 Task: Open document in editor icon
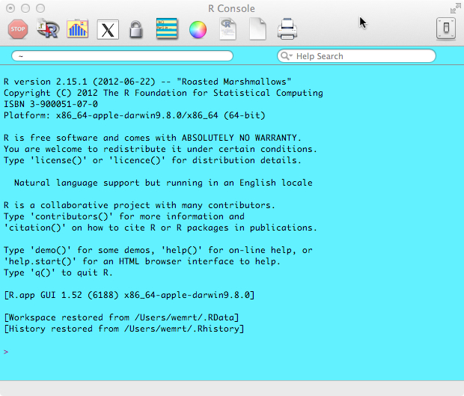pyautogui.click(x=228, y=29)
